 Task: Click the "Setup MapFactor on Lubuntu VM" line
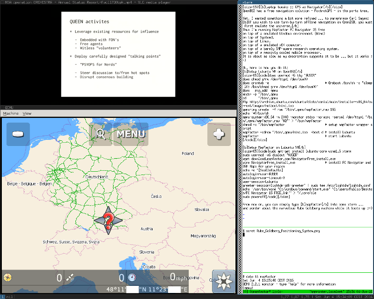point(274,147)
